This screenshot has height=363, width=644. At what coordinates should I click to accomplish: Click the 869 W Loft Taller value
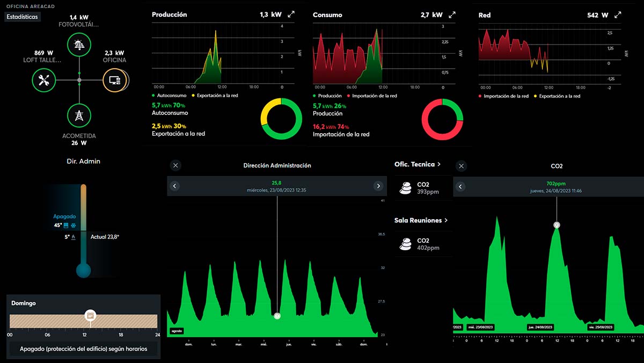click(x=43, y=53)
